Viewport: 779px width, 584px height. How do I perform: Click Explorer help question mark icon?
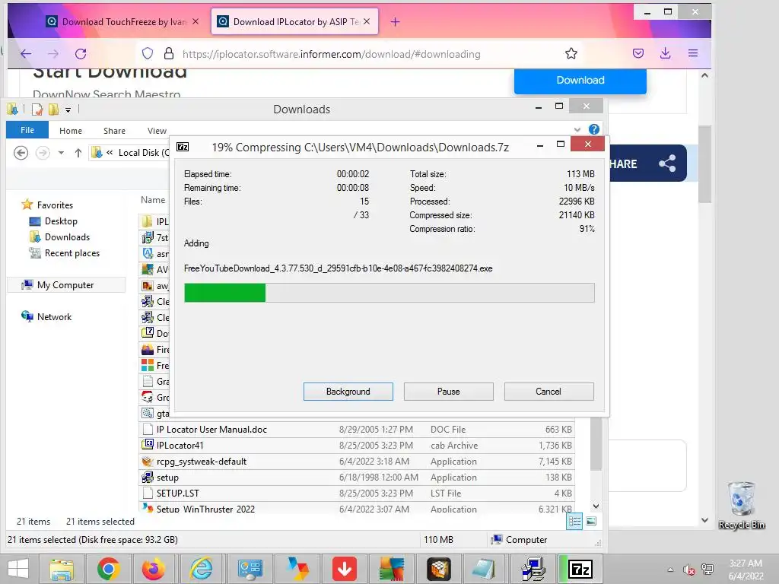coord(593,129)
